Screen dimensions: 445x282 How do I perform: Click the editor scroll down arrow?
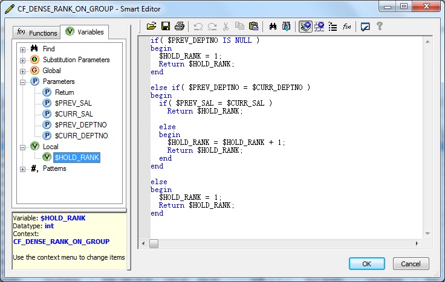coord(427,234)
